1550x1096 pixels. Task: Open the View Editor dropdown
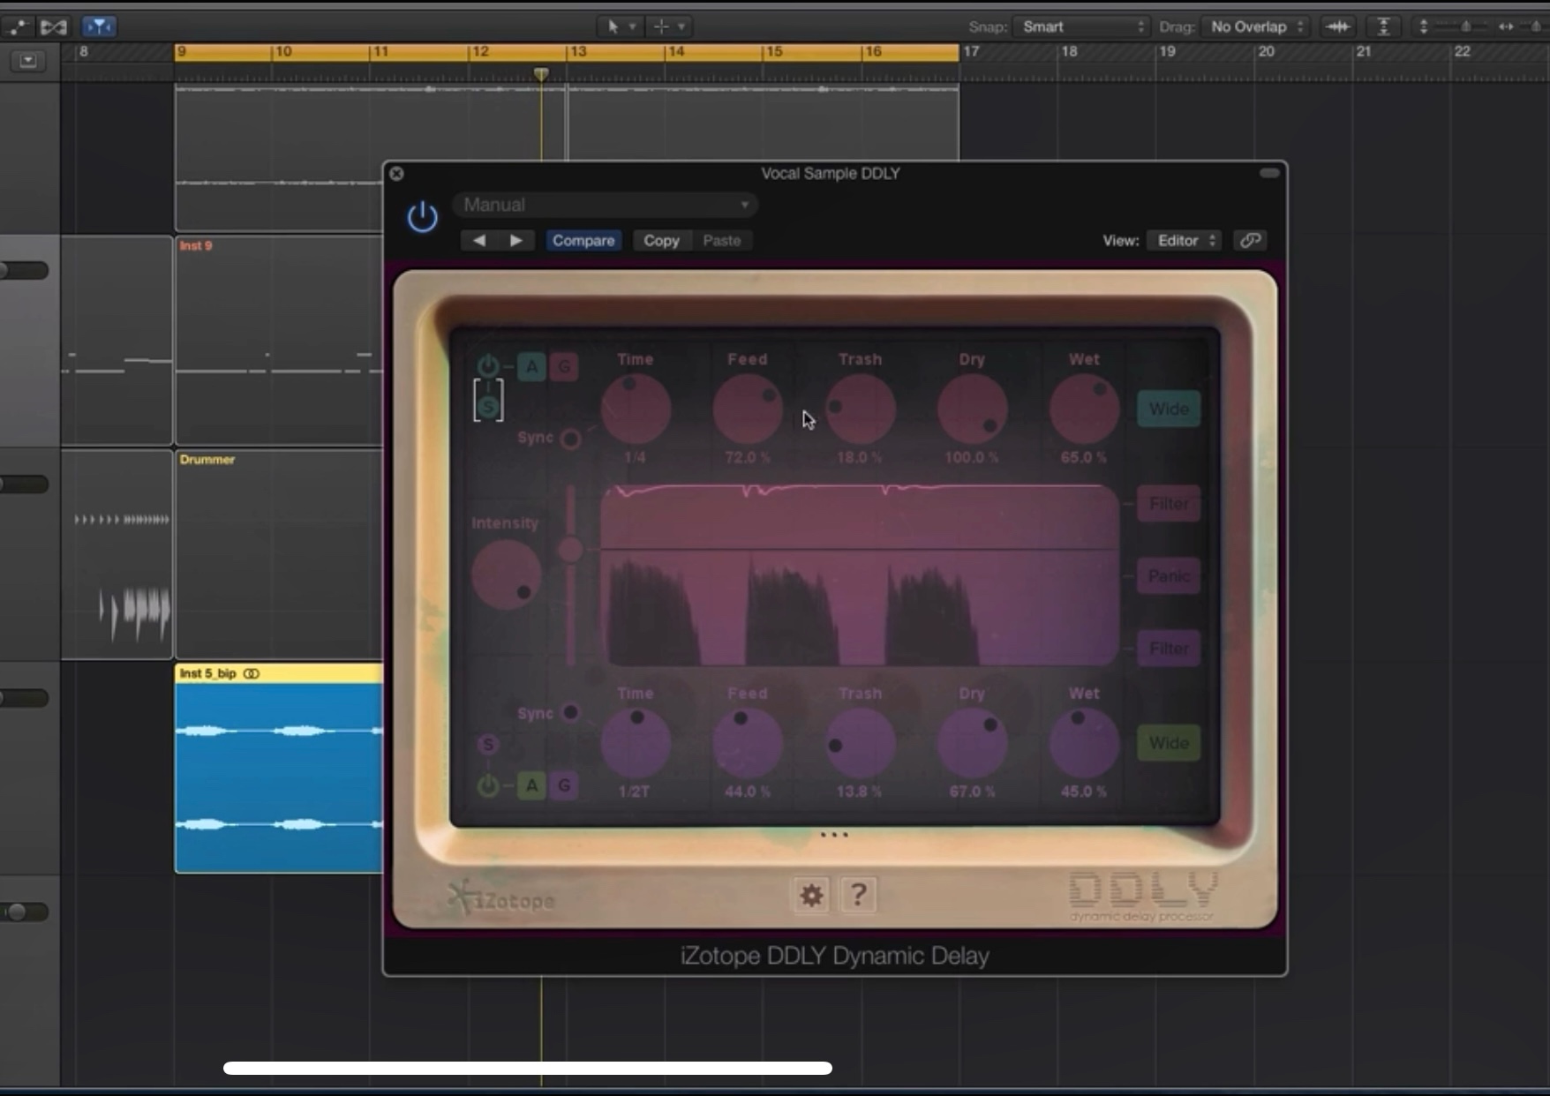[x=1185, y=240]
